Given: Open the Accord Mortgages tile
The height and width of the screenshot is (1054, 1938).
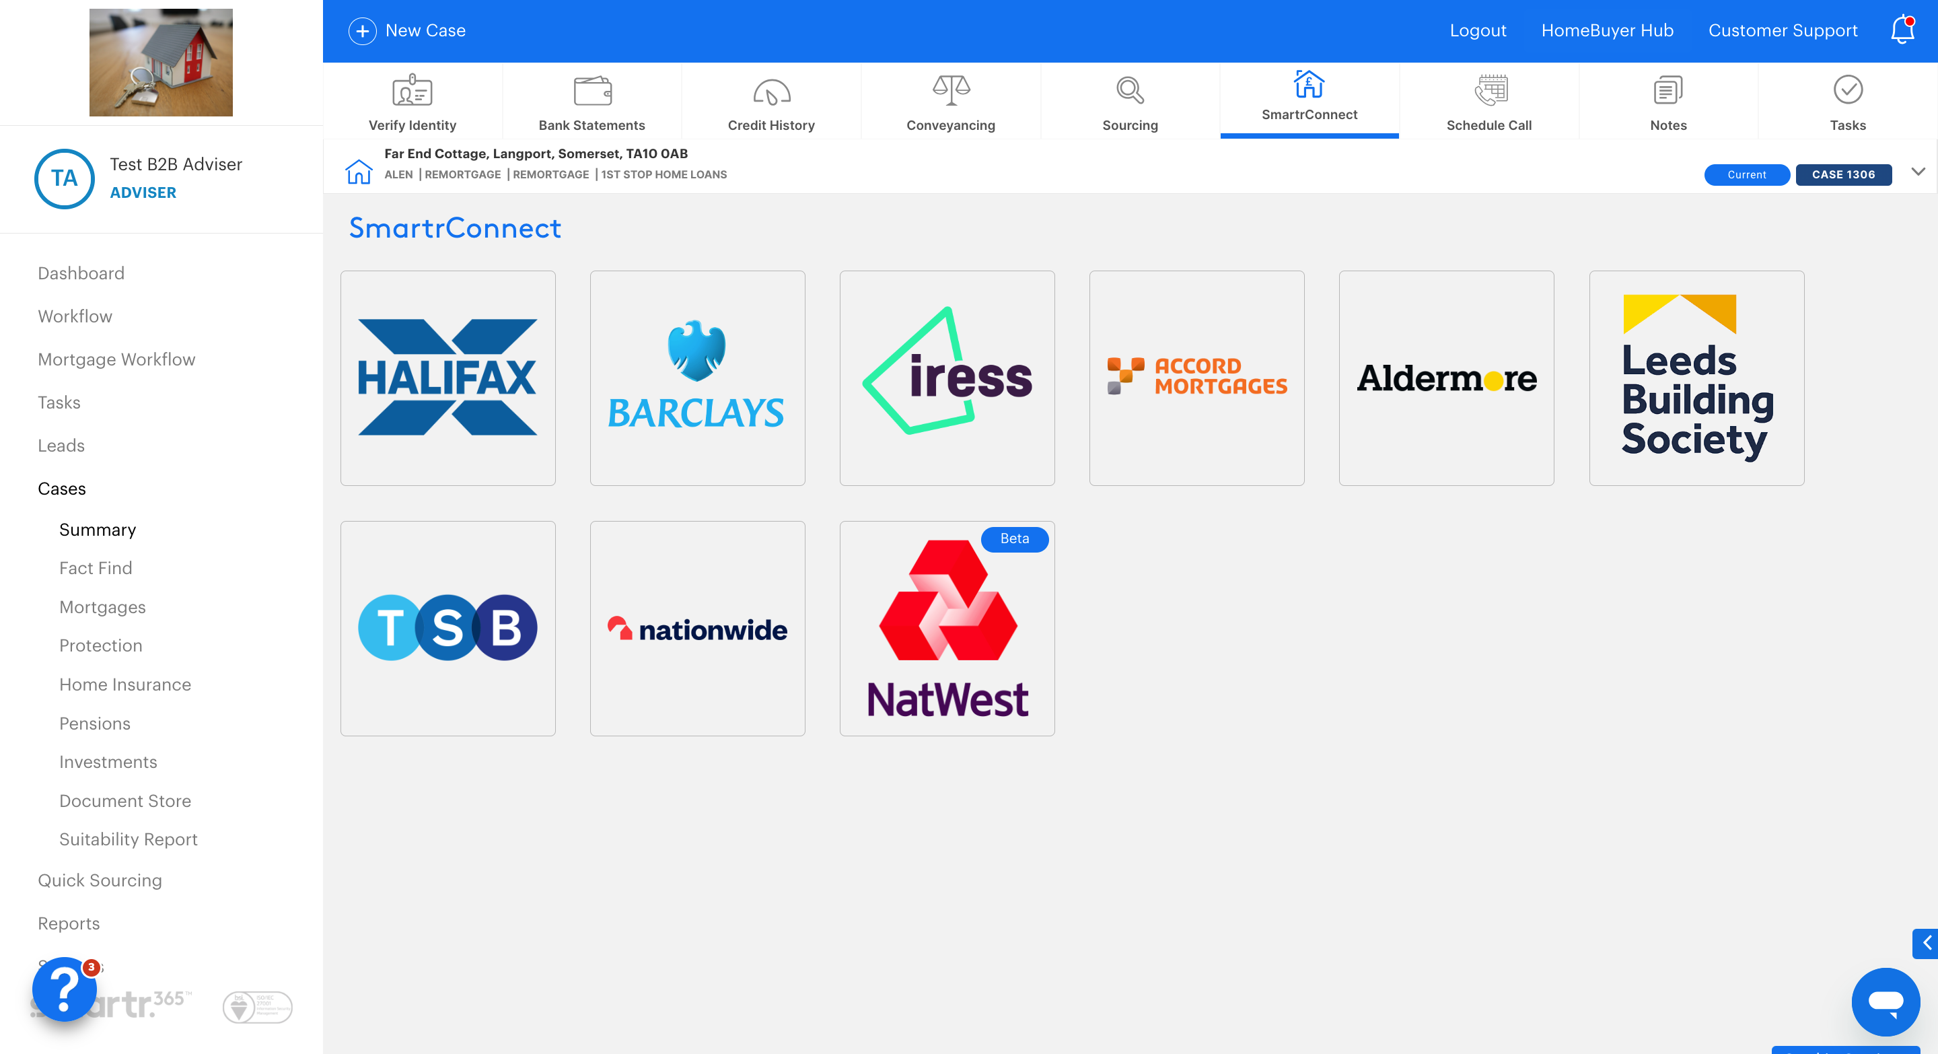Looking at the screenshot, I should point(1196,378).
